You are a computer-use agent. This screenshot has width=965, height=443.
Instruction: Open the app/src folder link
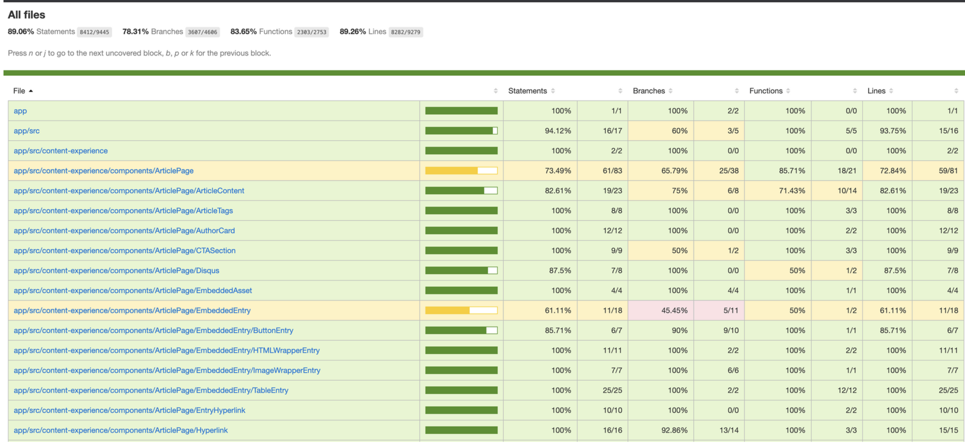point(27,131)
